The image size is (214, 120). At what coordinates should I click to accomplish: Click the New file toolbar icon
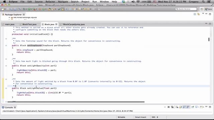pyautogui.click(x=3, y=9)
